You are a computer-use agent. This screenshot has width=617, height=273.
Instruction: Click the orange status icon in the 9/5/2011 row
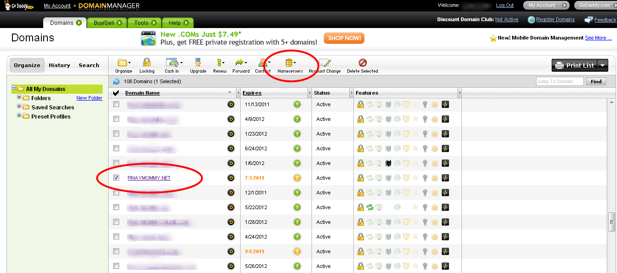[x=297, y=251]
